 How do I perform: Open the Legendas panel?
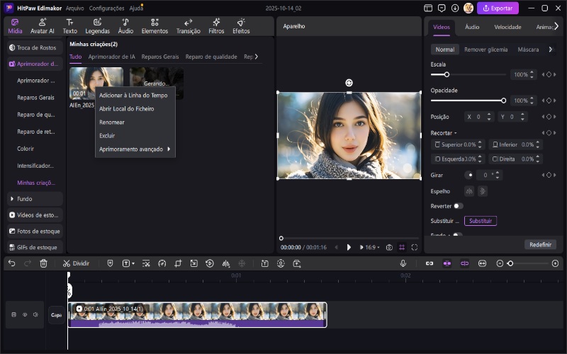(97, 26)
